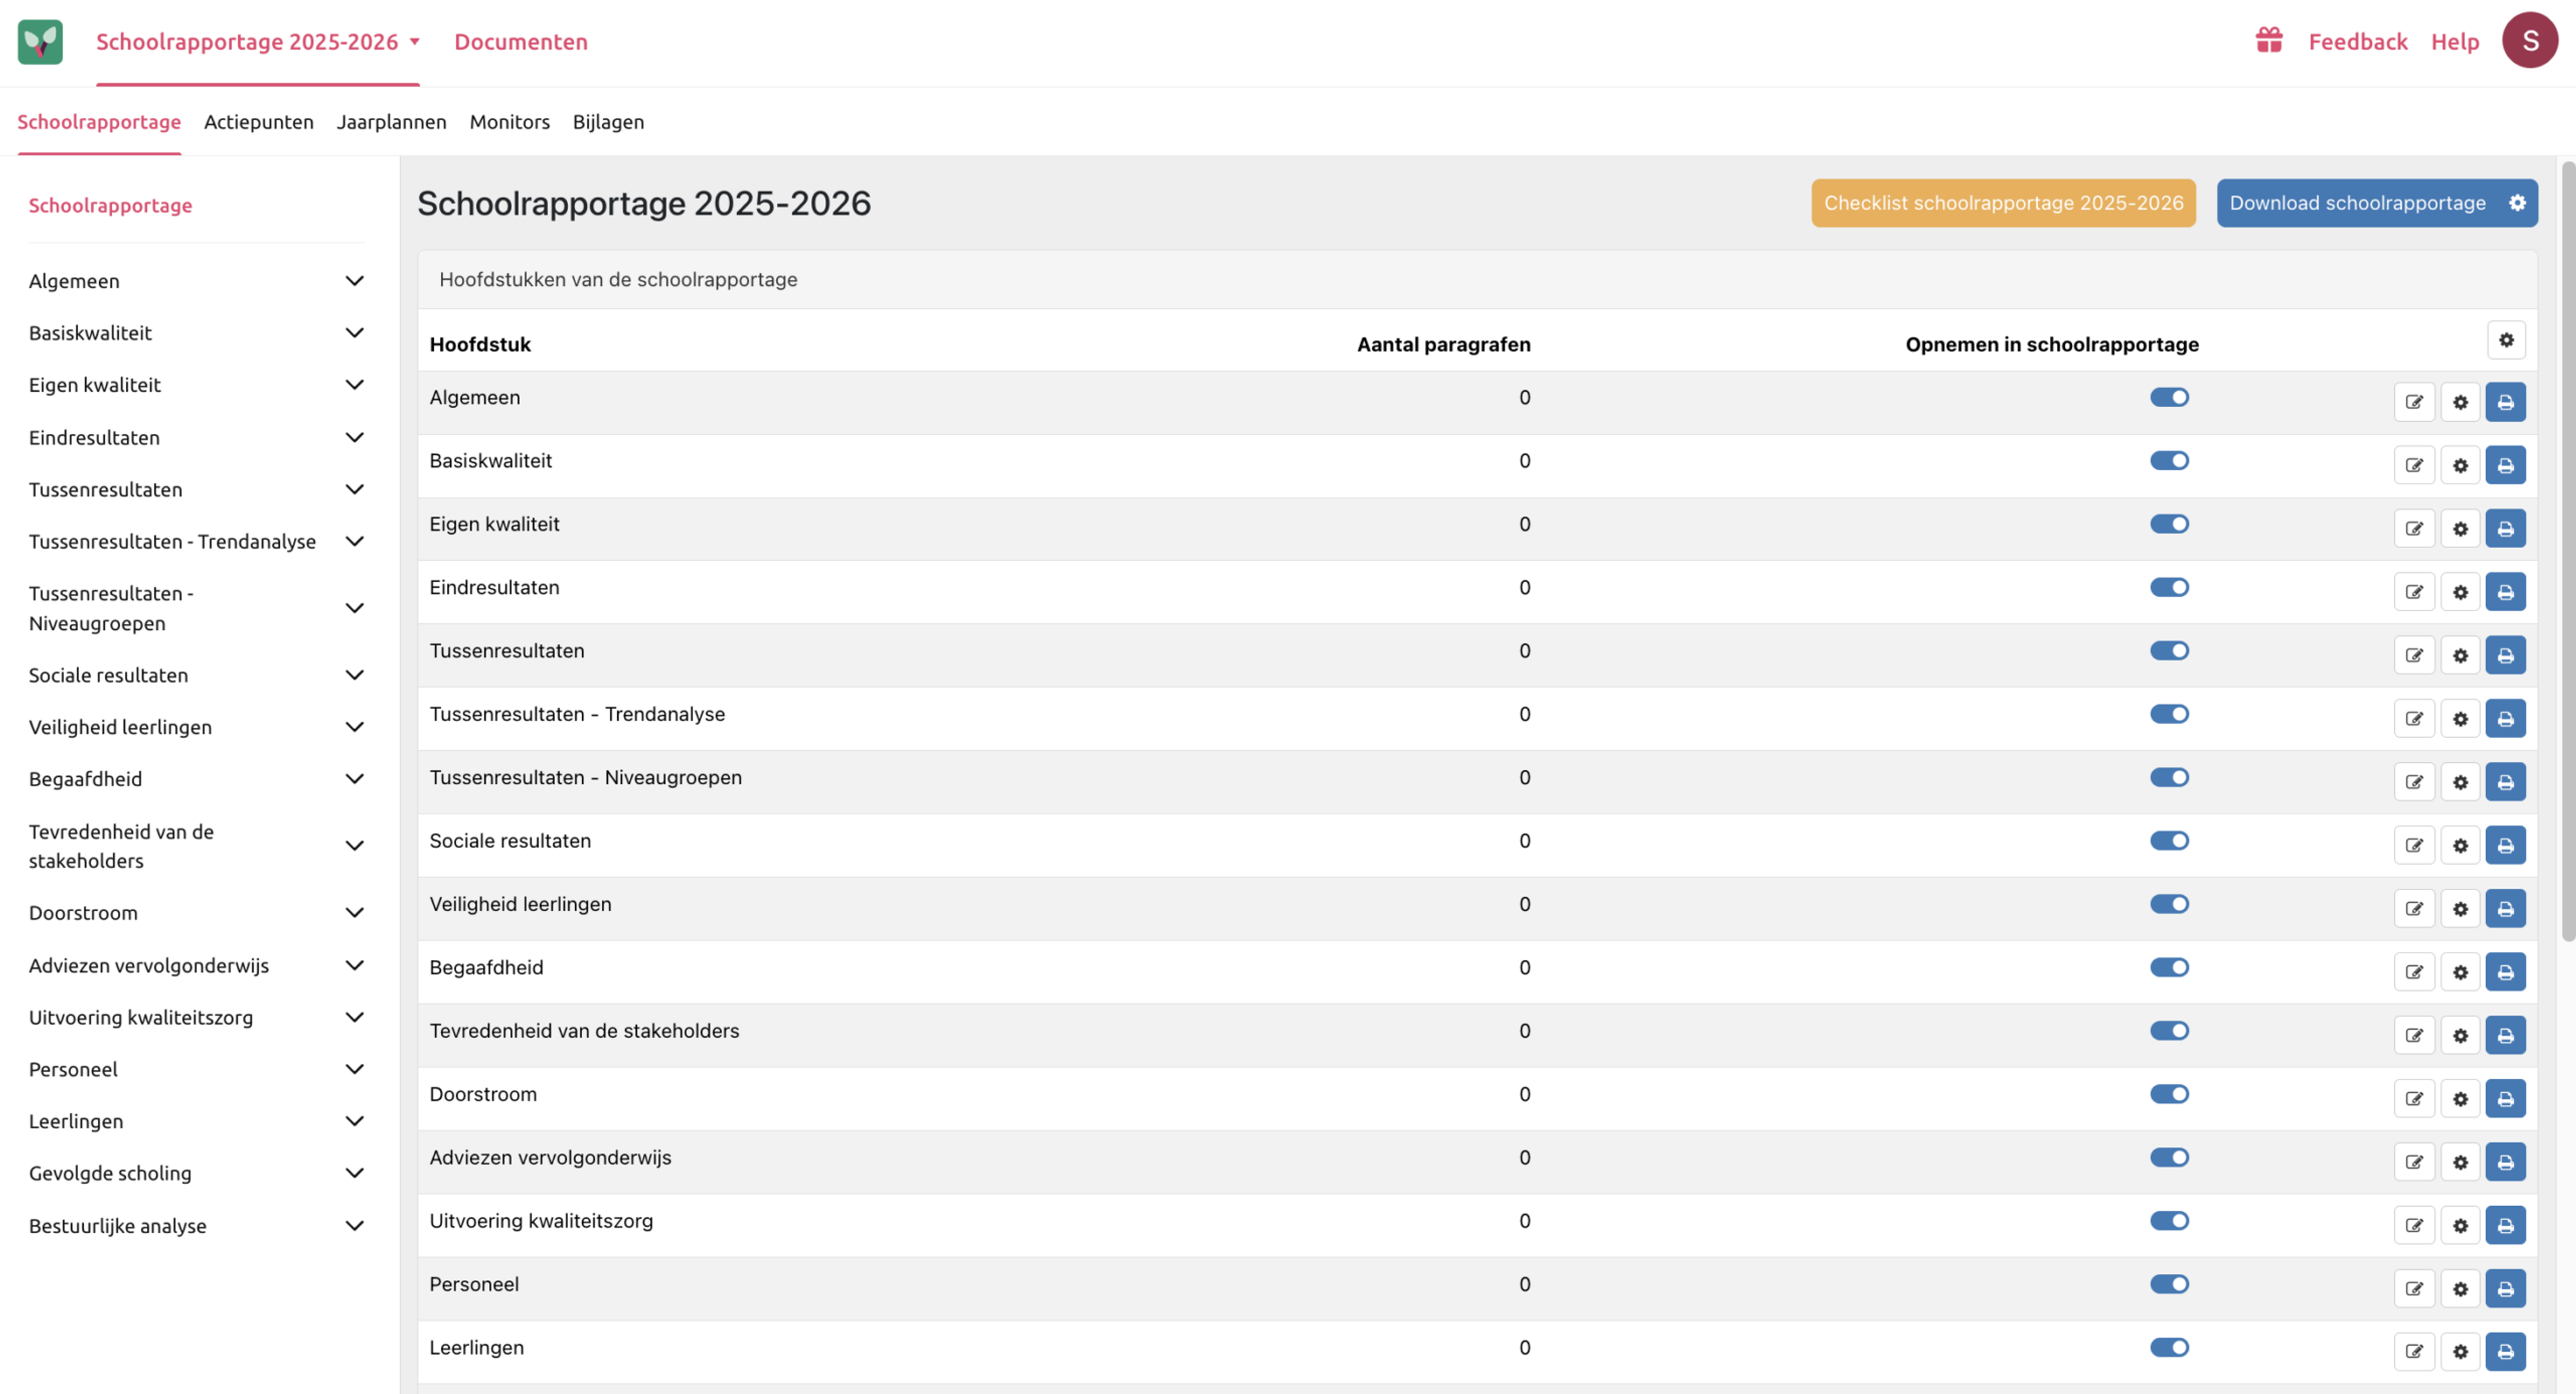Toggle Tevredenheid van de stakeholders switch

pyautogui.click(x=2169, y=1030)
